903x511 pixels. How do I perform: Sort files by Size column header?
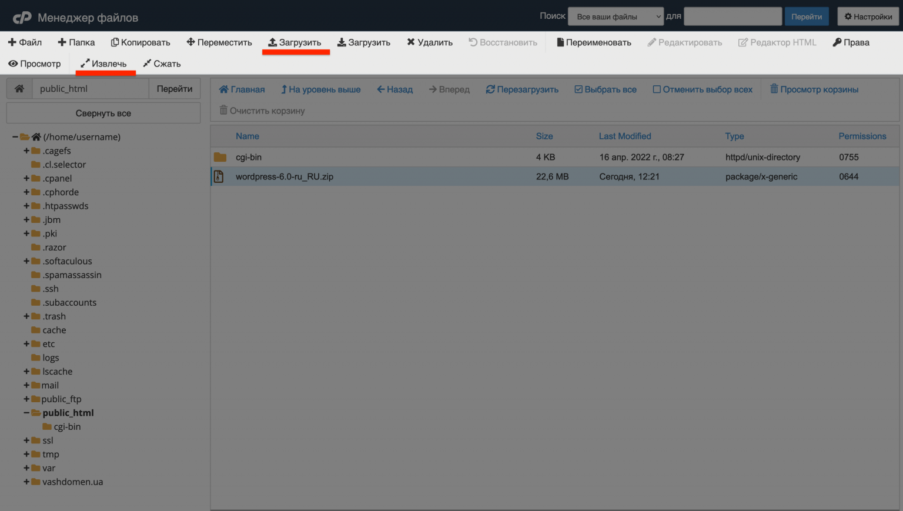(x=544, y=136)
